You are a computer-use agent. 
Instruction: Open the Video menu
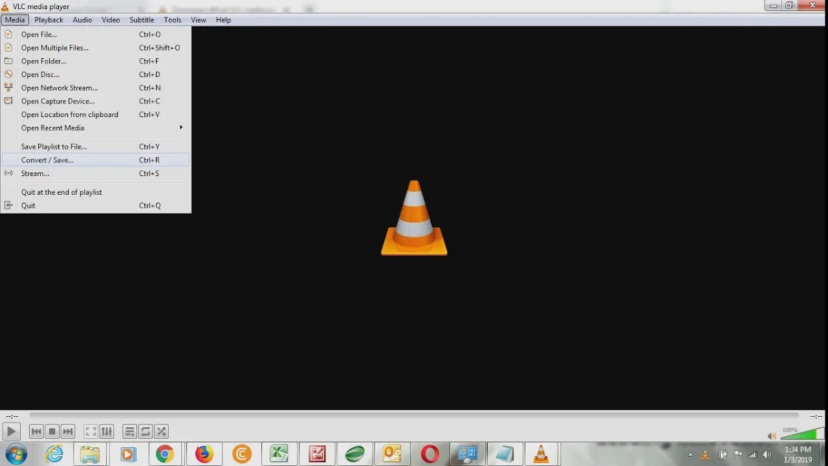coord(111,20)
